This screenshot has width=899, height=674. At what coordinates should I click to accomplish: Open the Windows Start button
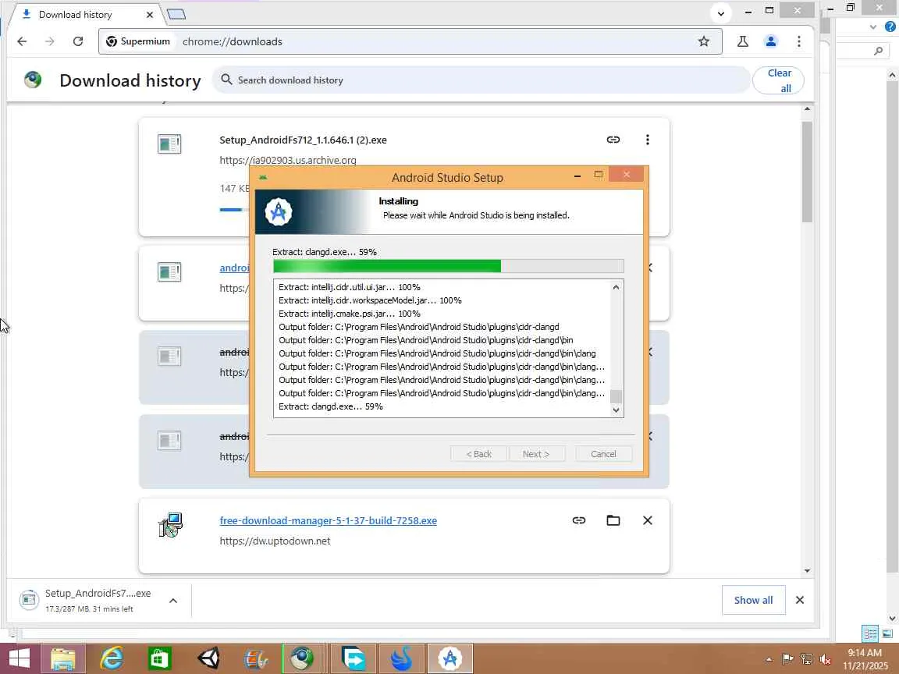click(20, 658)
